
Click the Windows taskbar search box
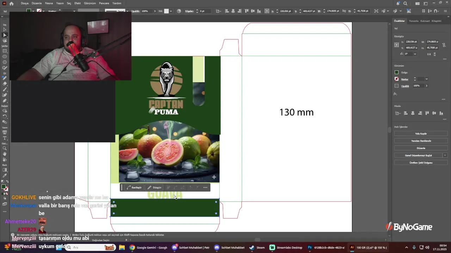pyautogui.click(x=91, y=247)
